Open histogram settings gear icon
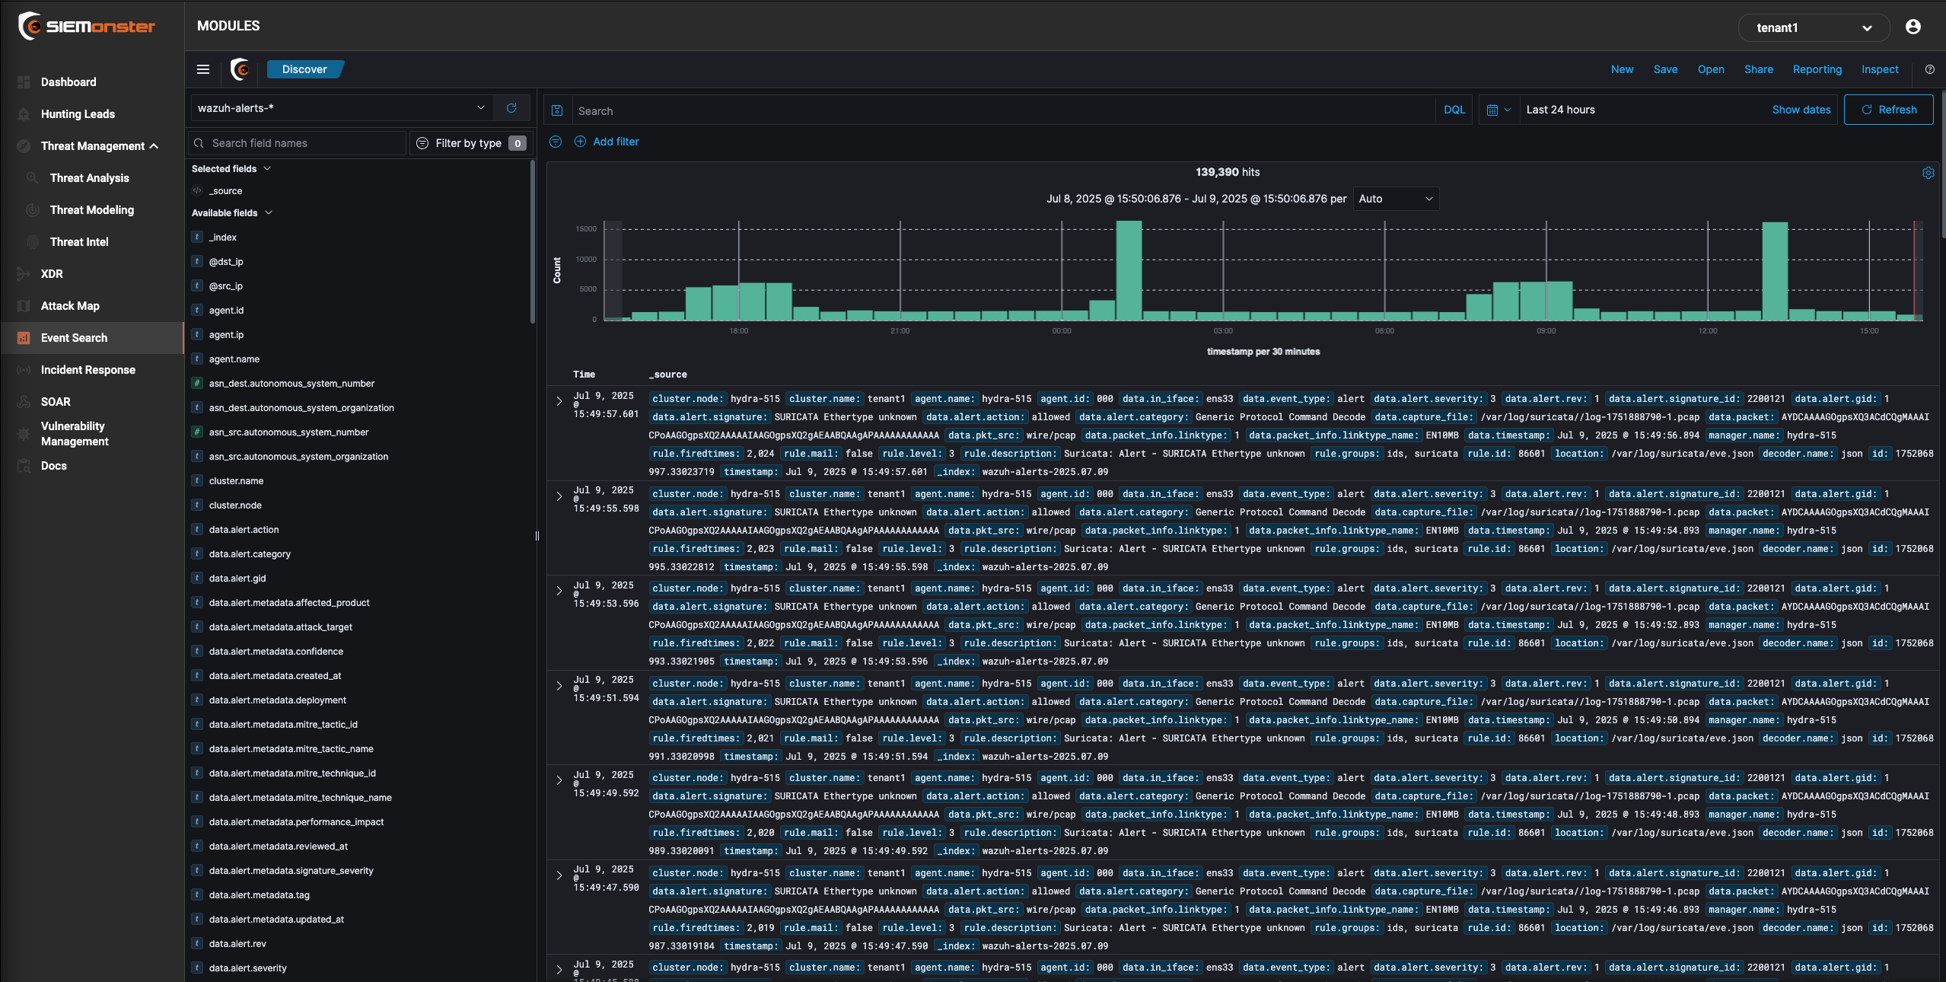The image size is (1946, 982). (1928, 173)
